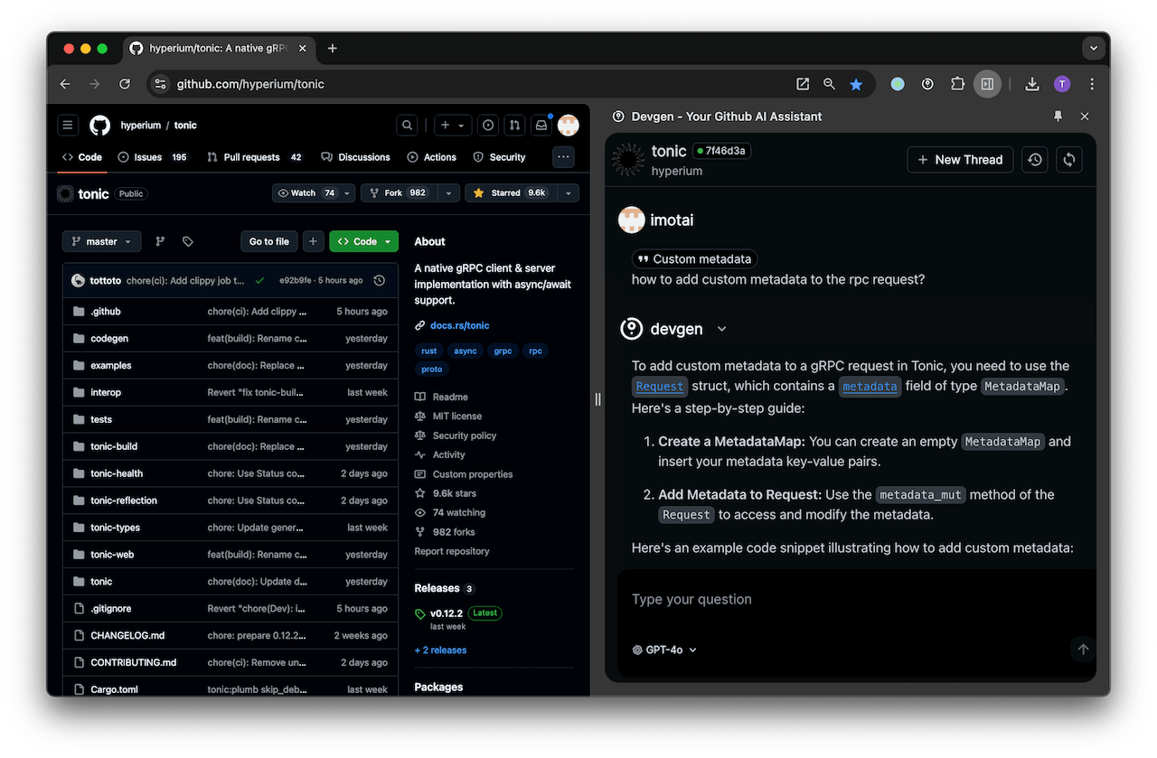The height and width of the screenshot is (758, 1157).
Task: Click Devgen refresh sync icon
Action: [x=1069, y=159]
